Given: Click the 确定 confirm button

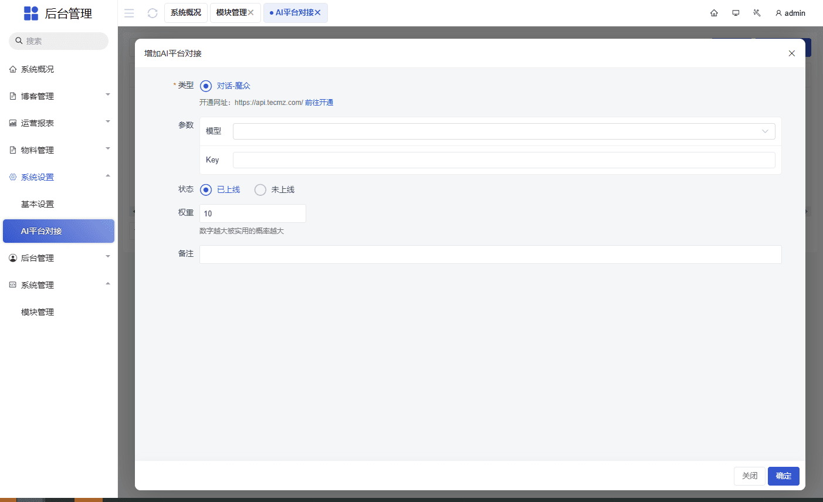Looking at the screenshot, I should [x=783, y=476].
